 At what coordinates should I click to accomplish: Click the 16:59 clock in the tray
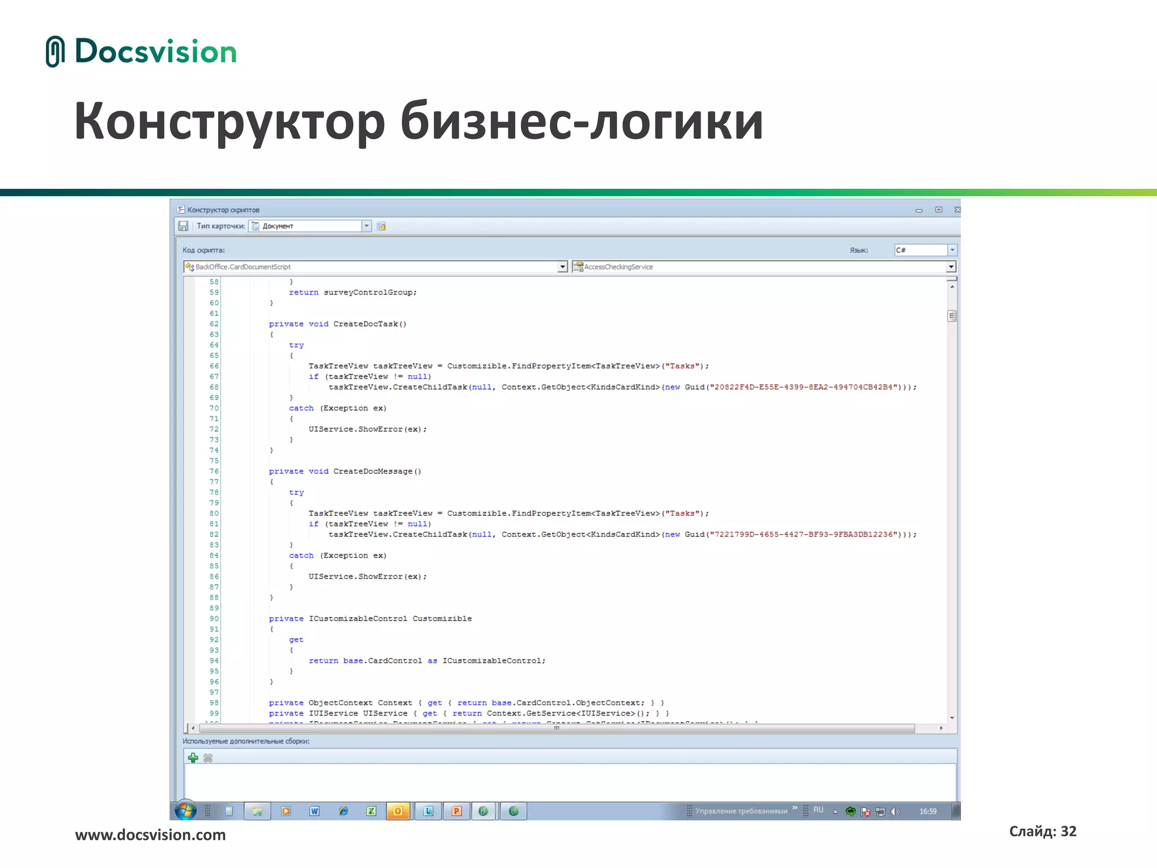pos(928,811)
